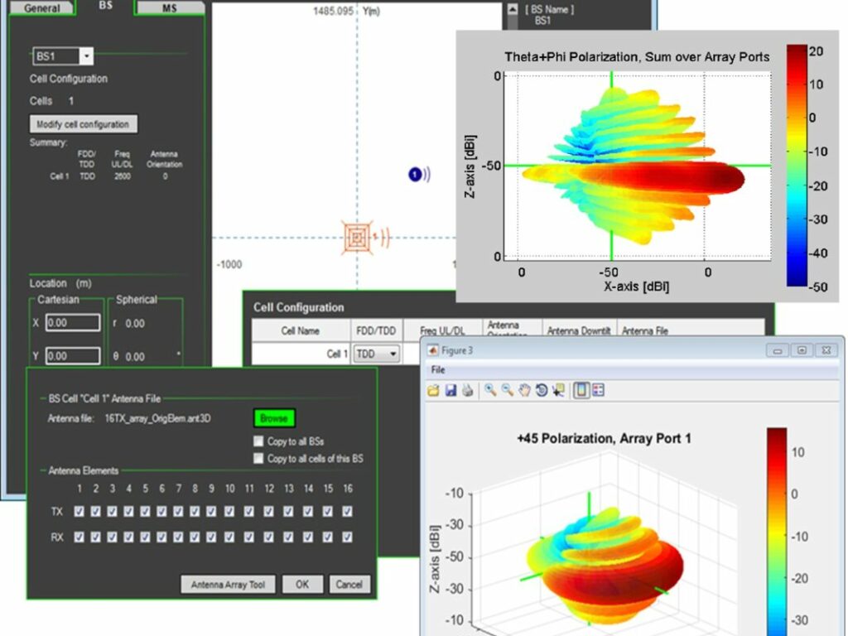Uncheck TX antenna element 1
Screen dimensions: 848x636
pos(79,512)
